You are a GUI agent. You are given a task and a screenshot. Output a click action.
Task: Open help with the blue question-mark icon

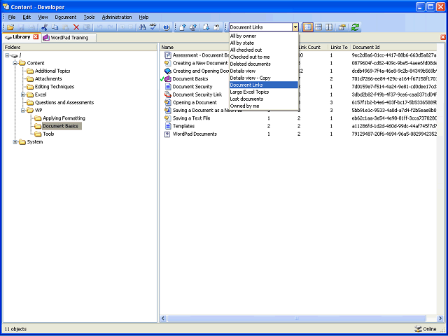pos(167,27)
